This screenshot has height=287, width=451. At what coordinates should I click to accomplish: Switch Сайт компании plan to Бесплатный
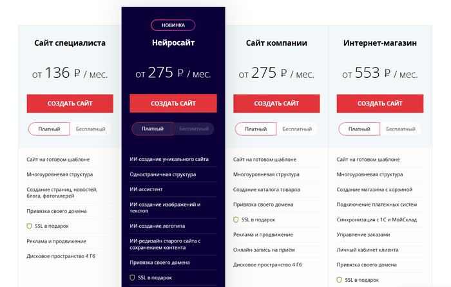[297, 129]
